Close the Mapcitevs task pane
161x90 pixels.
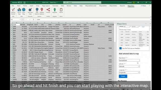click(x=150, y=24)
